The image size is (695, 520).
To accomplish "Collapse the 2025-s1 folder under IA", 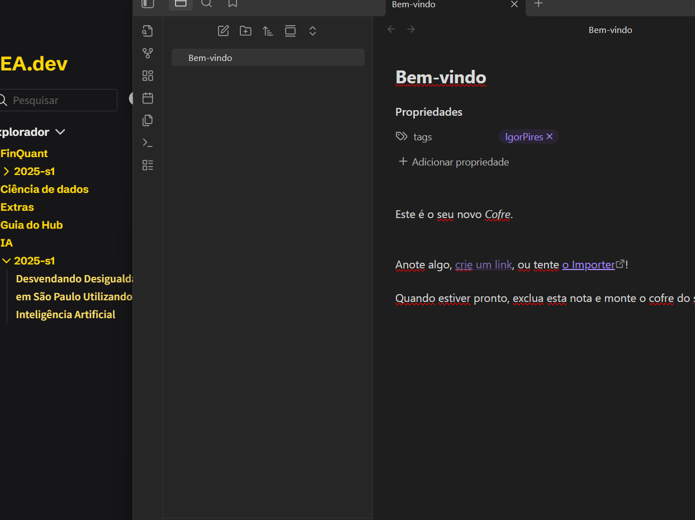I will [x=7, y=261].
